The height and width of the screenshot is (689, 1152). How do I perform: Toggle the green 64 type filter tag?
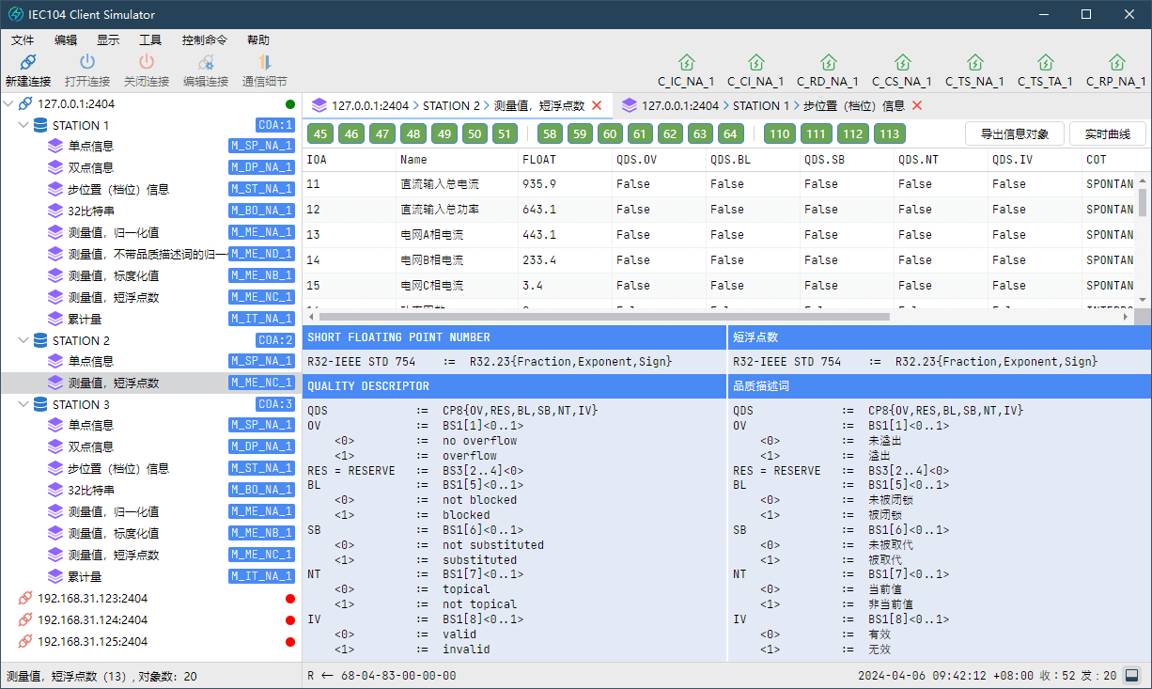coord(730,134)
